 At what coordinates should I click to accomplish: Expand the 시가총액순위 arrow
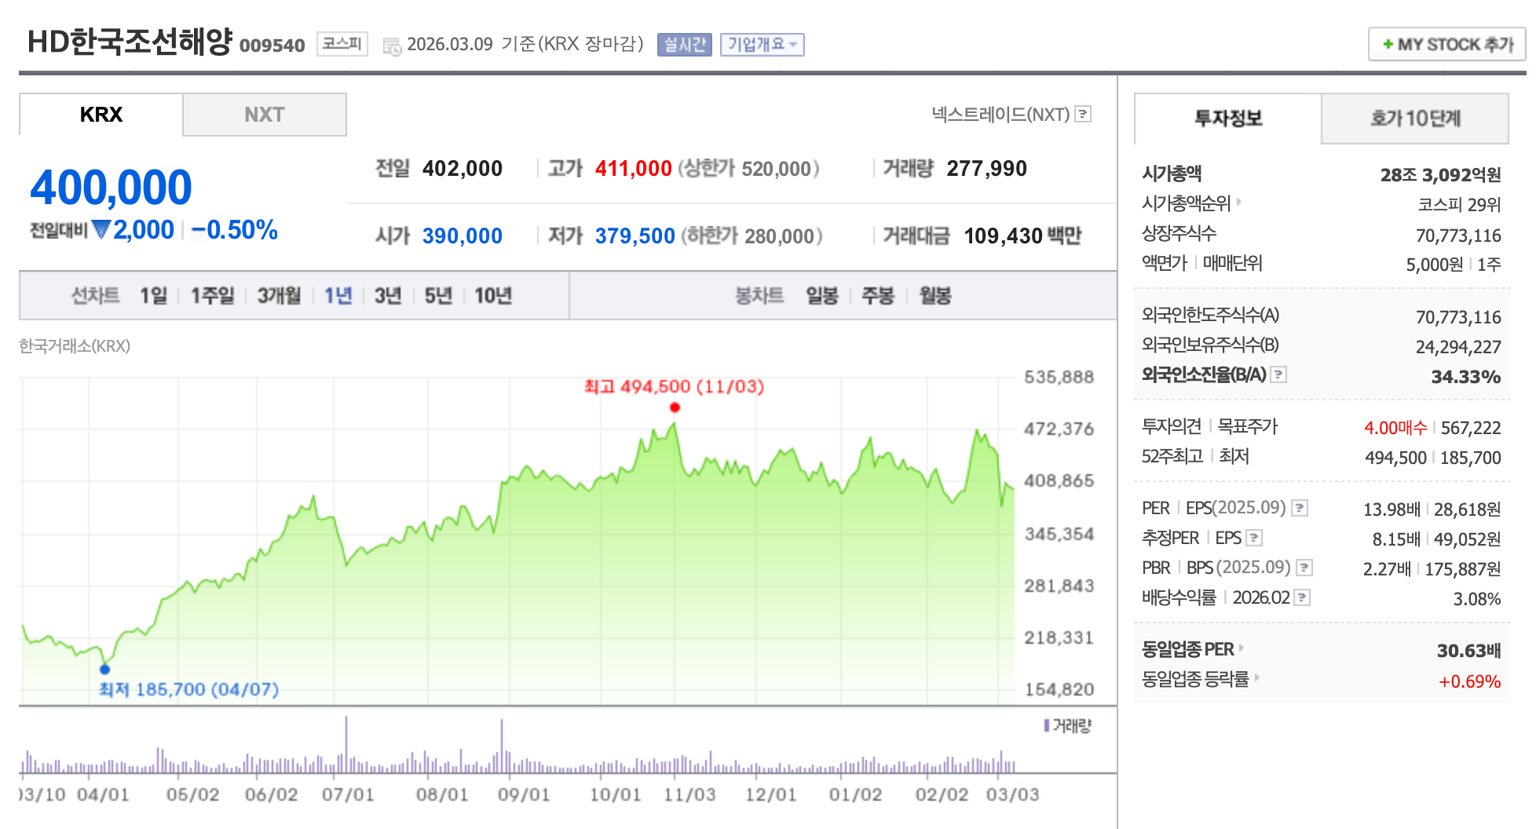tap(1239, 202)
